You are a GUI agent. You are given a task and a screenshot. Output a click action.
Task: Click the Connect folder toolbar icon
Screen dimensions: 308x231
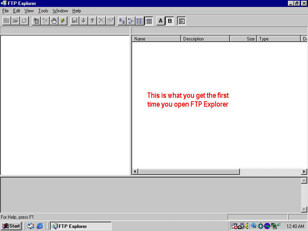coord(7,21)
